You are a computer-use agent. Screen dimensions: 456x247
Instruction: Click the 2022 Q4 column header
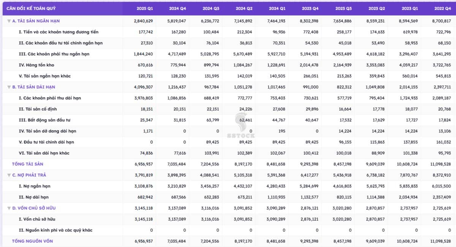tap(442, 8)
